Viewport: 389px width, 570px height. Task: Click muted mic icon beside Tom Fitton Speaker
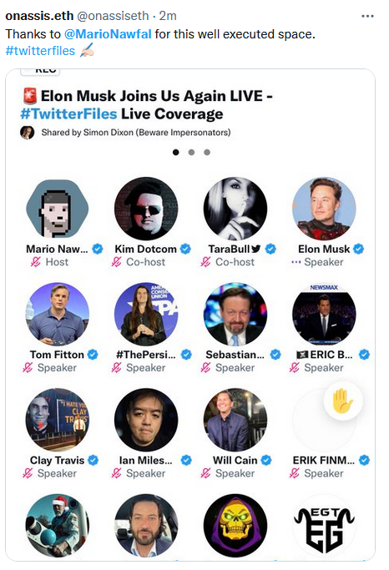click(28, 367)
